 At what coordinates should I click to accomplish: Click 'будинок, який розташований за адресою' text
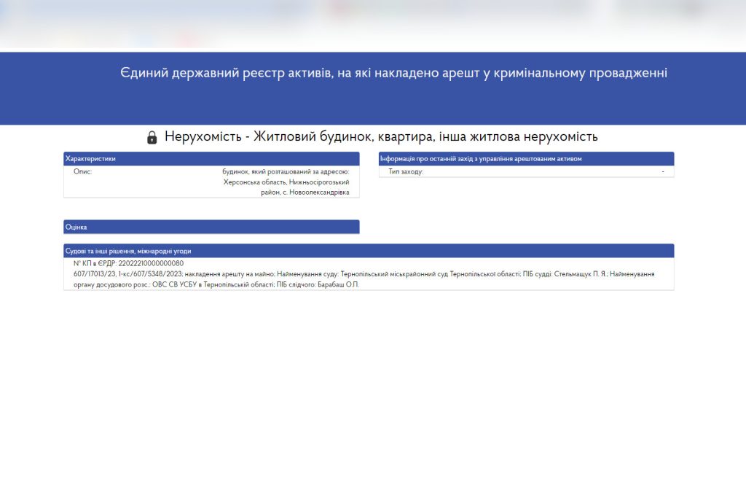(286, 171)
